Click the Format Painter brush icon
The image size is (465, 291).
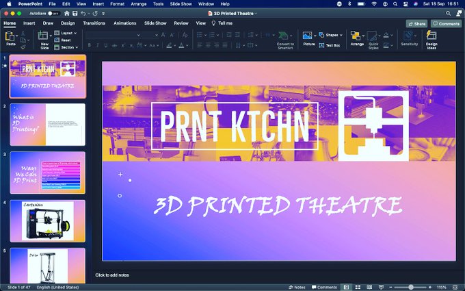point(23,47)
